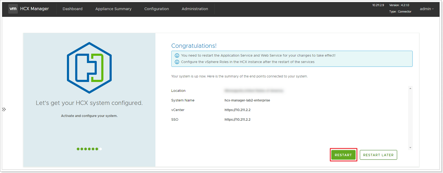The width and height of the screenshot is (443, 173).
Task: Click the SSO URL https://10.211.2.2
Action: coord(237,120)
